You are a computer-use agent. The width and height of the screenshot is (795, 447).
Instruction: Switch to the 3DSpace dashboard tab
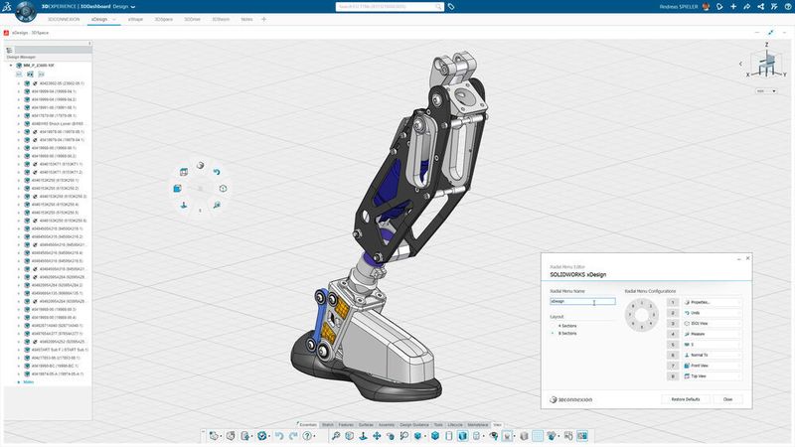tap(163, 19)
